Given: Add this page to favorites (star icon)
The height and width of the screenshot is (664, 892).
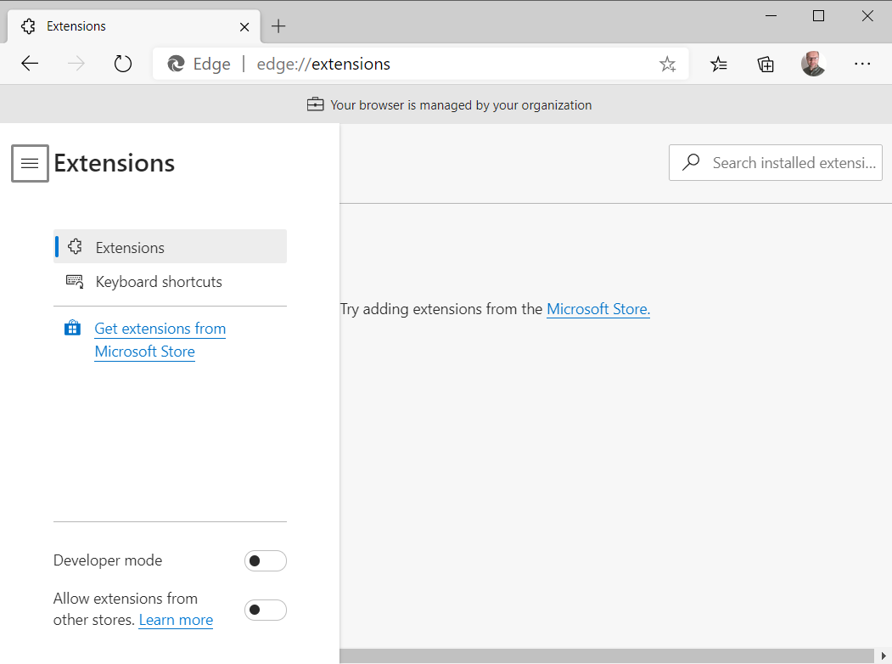Looking at the screenshot, I should tap(667, 65).
